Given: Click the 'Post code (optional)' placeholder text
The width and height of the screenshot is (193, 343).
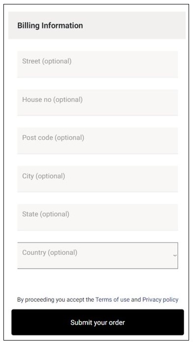Looking at the screenshot, I should click(x=53, y=138).
